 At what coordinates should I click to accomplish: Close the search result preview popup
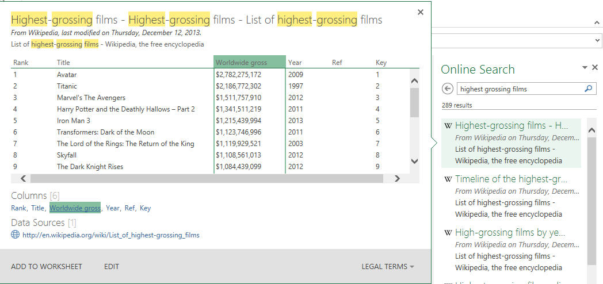[421, 12]
